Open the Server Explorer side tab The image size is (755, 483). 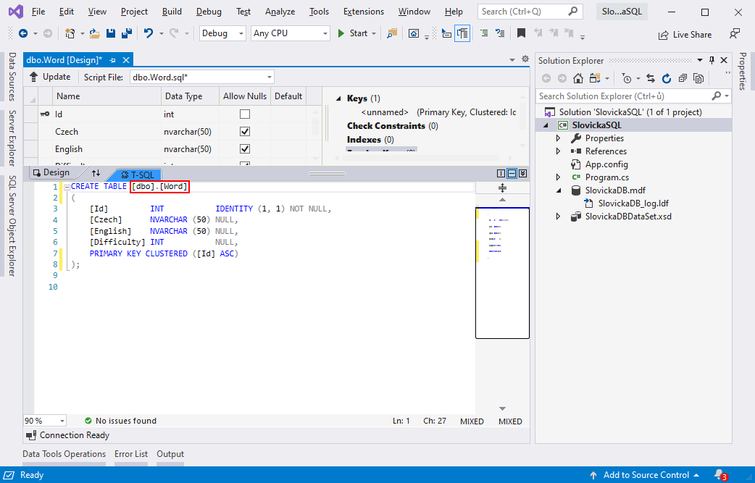click(12, 138)
